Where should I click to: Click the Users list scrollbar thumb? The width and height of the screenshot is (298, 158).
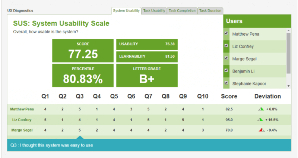coord(288,53)
